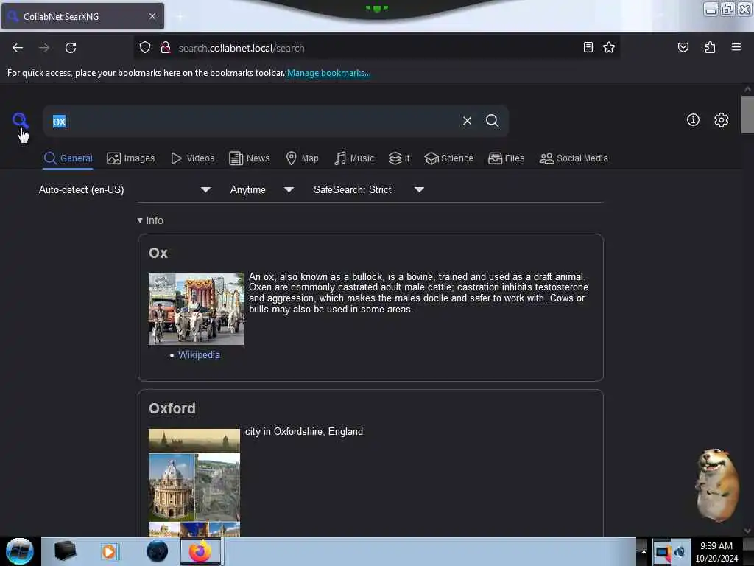The image size is (754, 566).
Task: Switch to the Social Media search tab
Action: click(573, 158)
